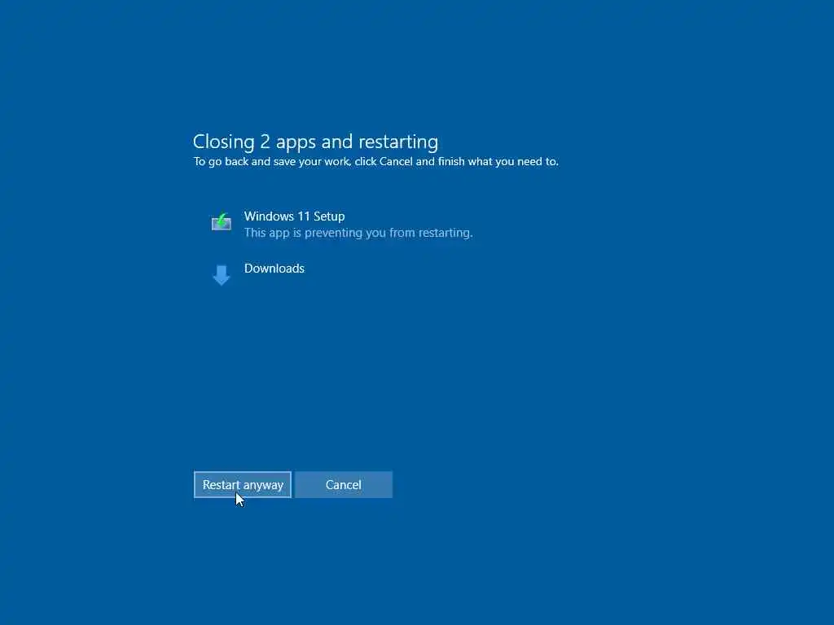
Task: Click the Restart anyway button
Action: (243, 485)
